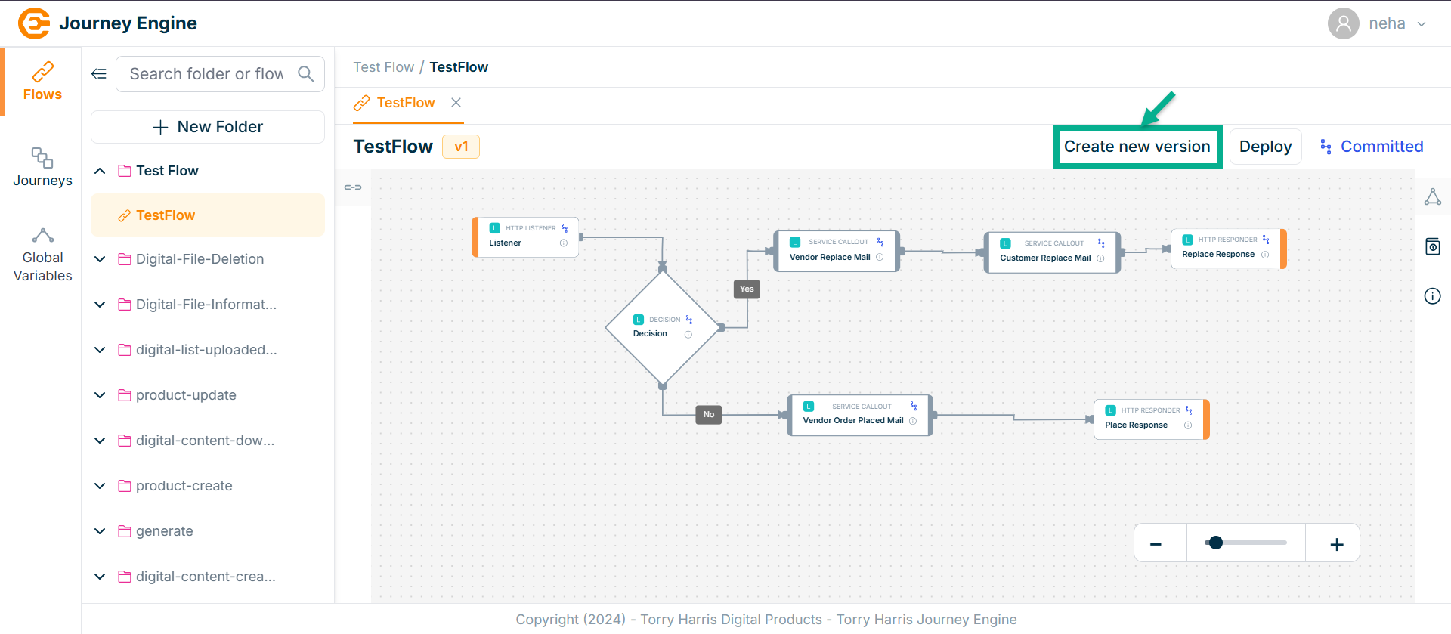Click the search magnifier icon
The image size is (1451, 634).
(306, 74)
